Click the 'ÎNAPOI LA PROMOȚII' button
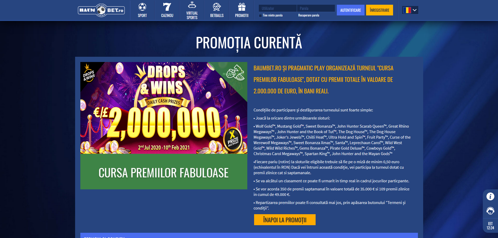Screen dimensions: 498x238 [285, 220]
